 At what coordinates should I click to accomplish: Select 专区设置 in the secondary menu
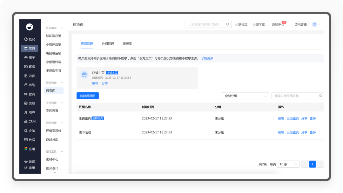(x=52, y=111)
